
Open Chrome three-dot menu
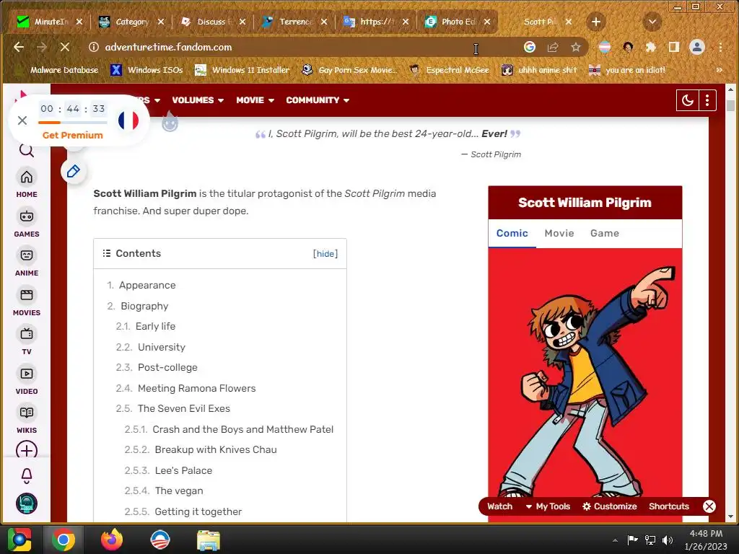(721, 47)
